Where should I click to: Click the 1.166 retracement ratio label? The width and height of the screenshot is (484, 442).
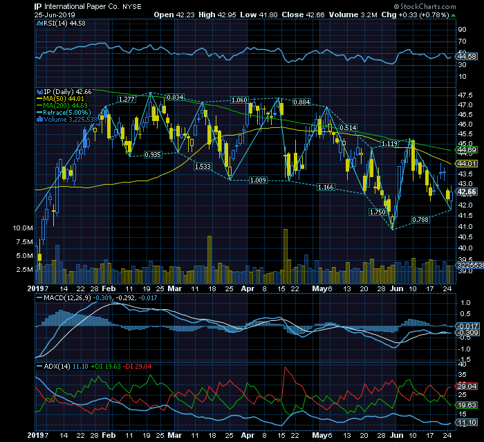[326, 187]
